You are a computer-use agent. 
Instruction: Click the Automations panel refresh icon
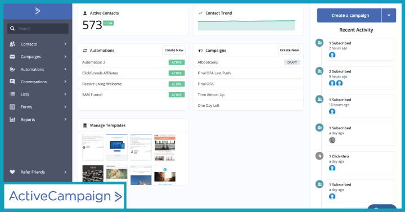pyautogui.click(x=85, y=51)
